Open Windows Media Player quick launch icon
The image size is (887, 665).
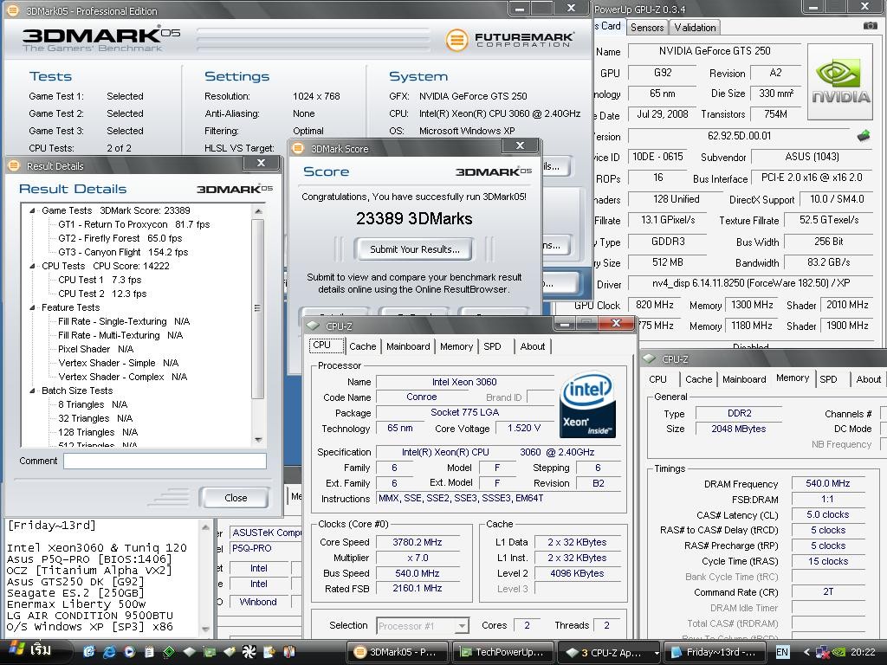(x=129, y=651)
